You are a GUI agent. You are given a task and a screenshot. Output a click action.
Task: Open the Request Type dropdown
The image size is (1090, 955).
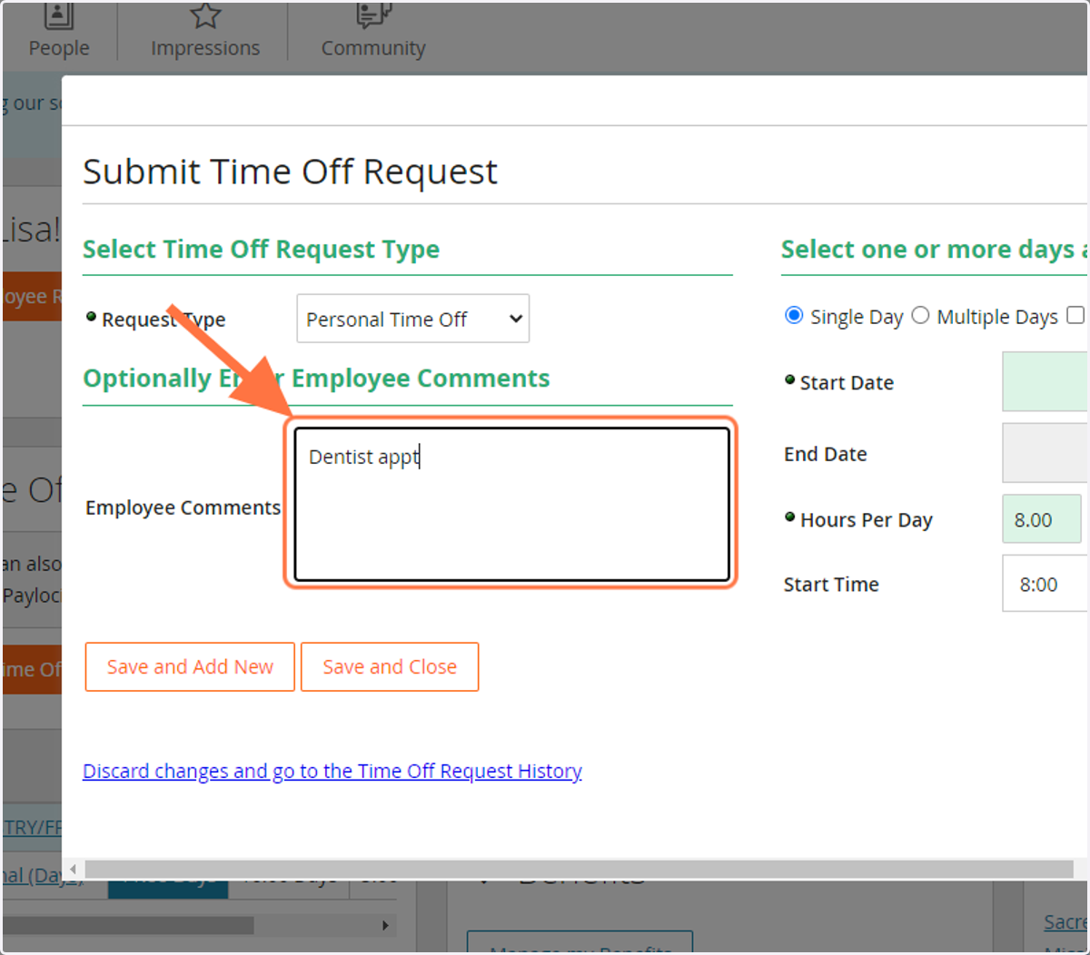[413, 319]
